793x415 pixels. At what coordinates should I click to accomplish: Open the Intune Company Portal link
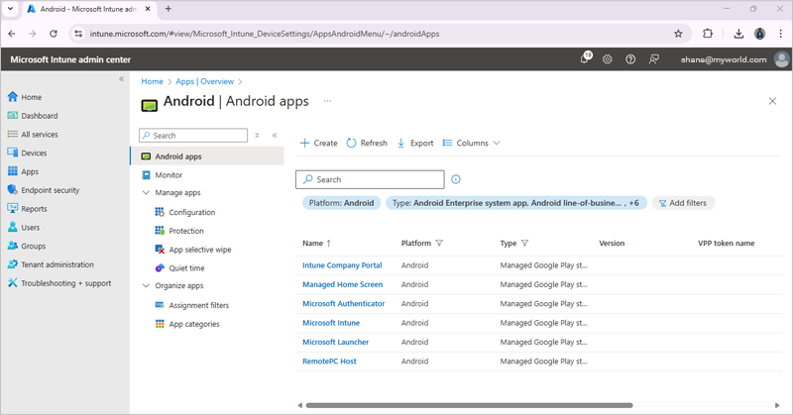[342, 265]
